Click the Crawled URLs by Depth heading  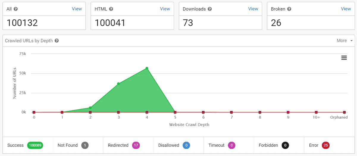(29, 41)
